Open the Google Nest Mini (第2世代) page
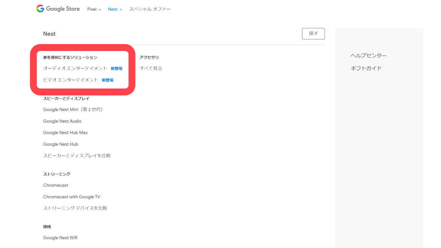Screen dimensions: 441x248 tap(73, 109)
